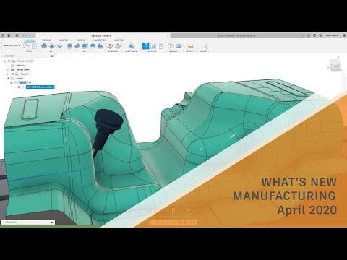Open the DRILLING group dropdown
The height and width of the screenshot is (260, 347).
[113, 51]
